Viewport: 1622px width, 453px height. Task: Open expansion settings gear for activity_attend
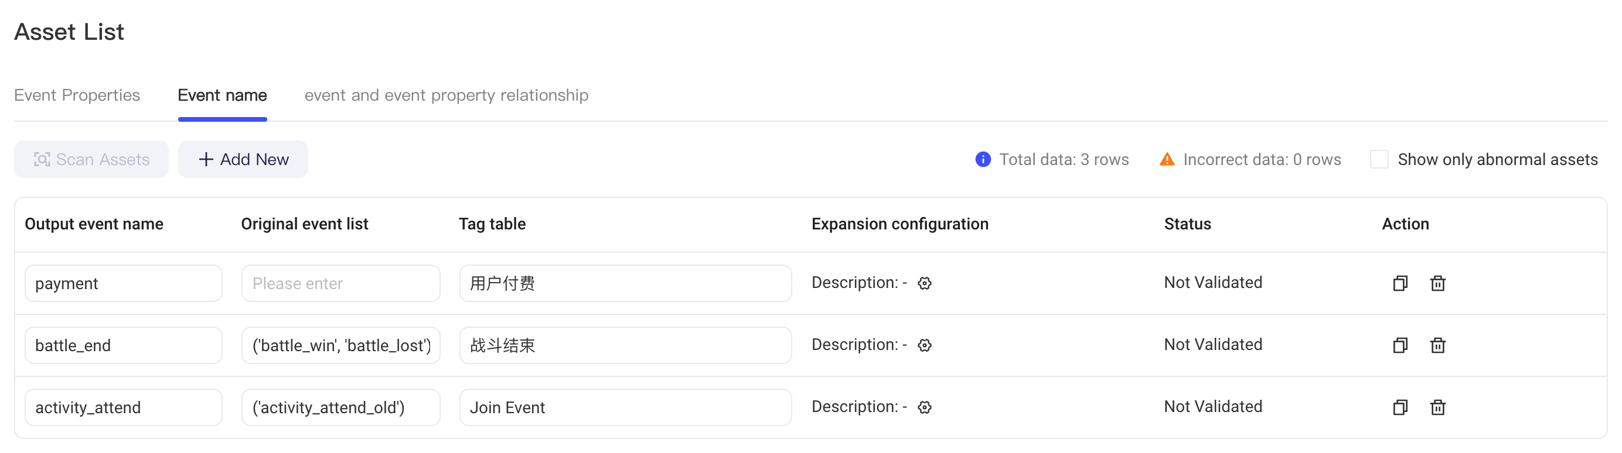coord(924,407)
